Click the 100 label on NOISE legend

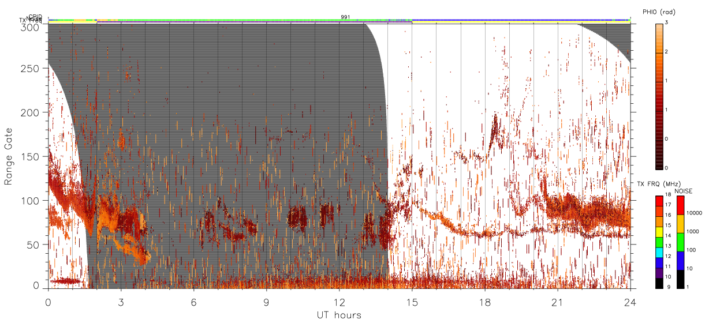coord(692,250)
